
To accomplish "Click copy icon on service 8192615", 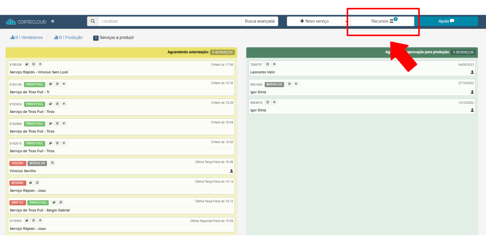I will (50, 143).
